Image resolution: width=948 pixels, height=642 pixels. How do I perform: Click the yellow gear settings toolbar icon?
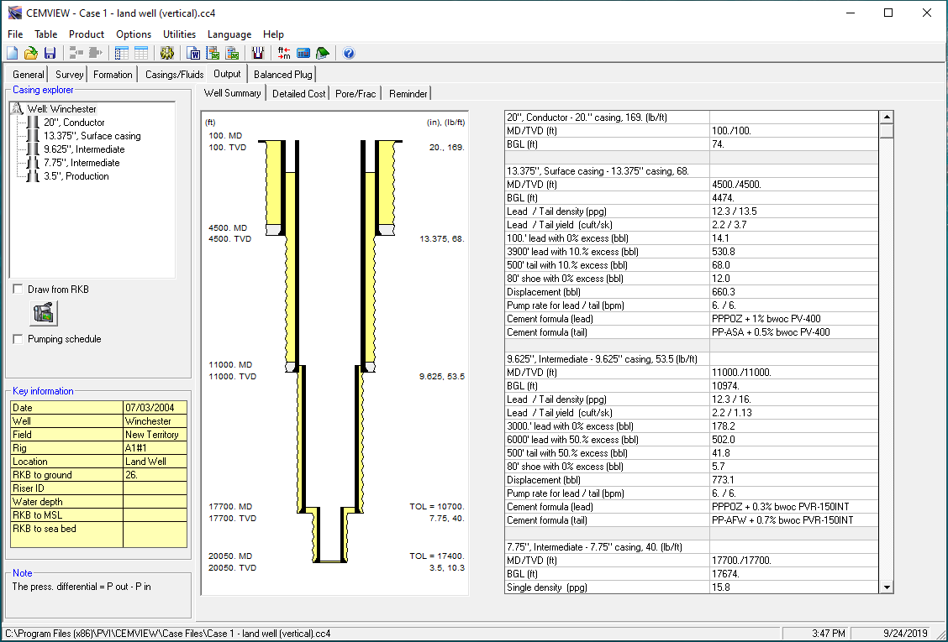pyautogui.click(x=166, y=53)
